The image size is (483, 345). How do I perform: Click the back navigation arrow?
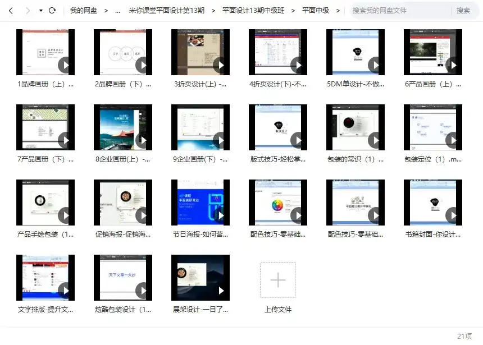tap(9, 10)
